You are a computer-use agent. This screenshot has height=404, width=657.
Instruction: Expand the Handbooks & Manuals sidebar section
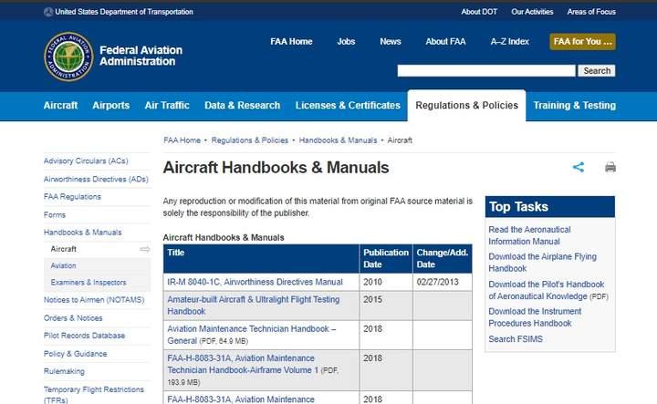tap(82, 232)
